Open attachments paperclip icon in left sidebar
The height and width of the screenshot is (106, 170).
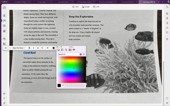click(4, 103)
